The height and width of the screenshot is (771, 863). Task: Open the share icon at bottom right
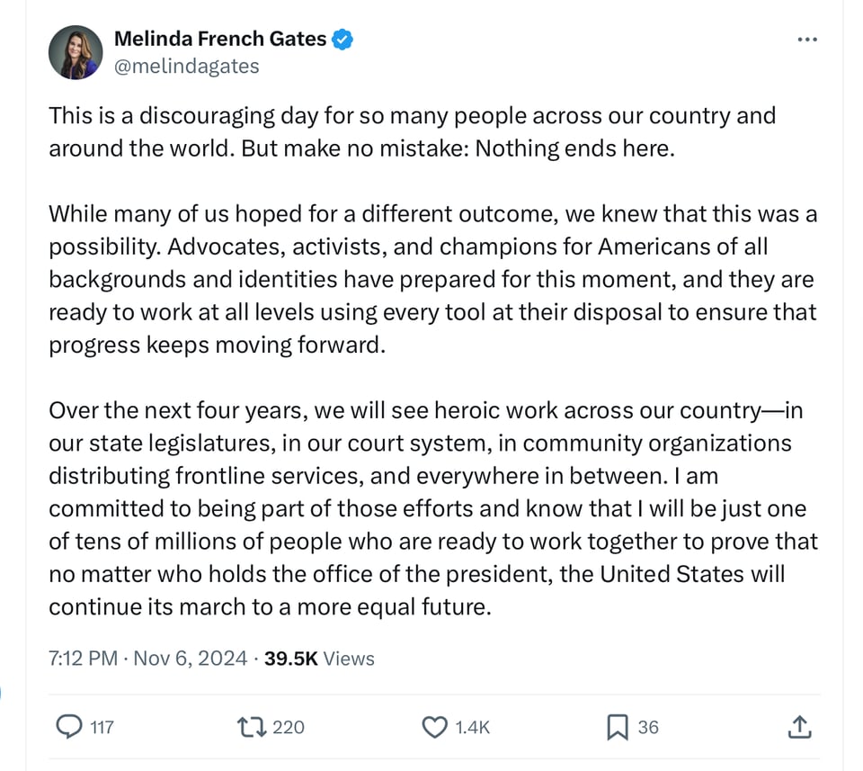tap(800, 726)
